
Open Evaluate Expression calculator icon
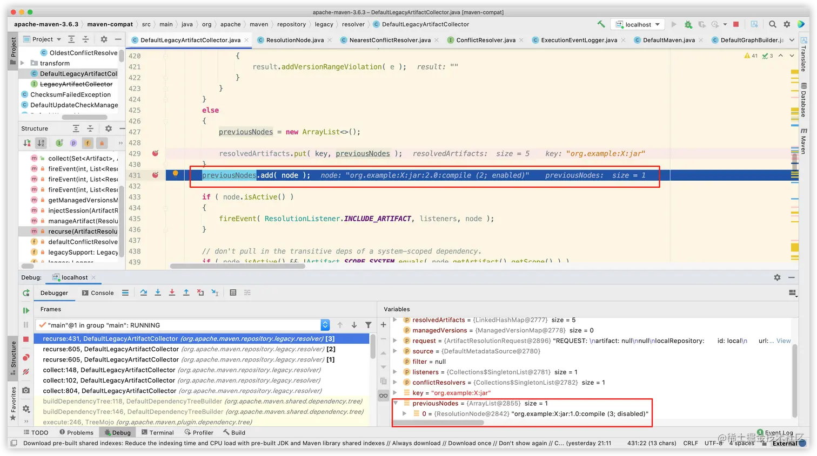(233, 292)
